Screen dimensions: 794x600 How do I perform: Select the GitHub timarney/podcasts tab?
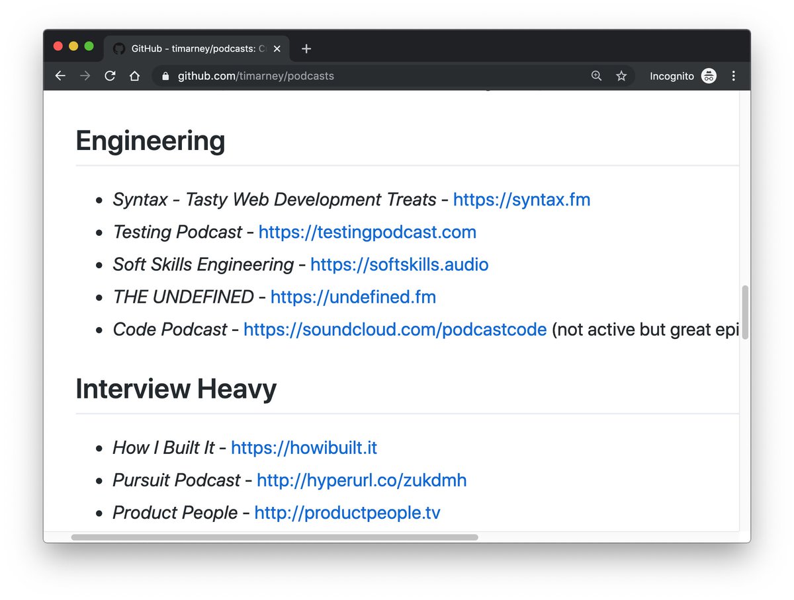tap(197, 49)
